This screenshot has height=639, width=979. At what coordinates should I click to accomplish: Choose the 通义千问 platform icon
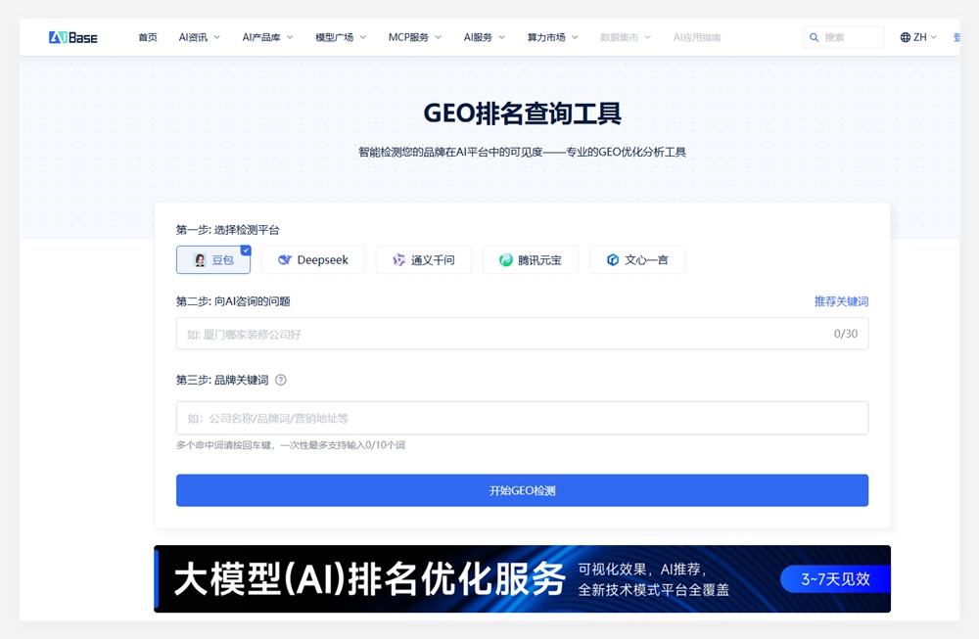coord(398,259)
